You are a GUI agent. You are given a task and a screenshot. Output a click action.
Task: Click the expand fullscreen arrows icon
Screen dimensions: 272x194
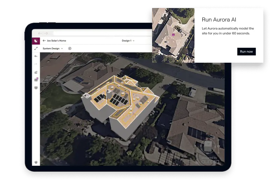click(36, 48)
